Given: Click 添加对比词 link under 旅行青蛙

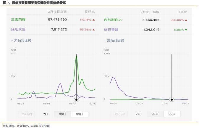Looking at the screenshot, I should [x=114, y=41].
